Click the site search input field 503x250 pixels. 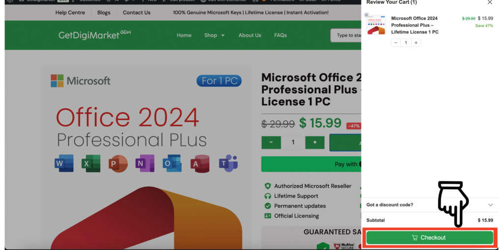click(346, 35)
